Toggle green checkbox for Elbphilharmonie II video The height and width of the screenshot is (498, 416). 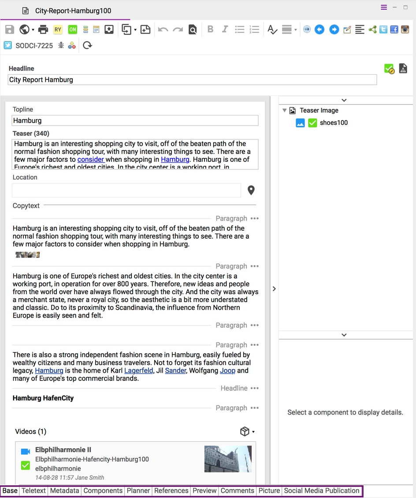point(26,465)
